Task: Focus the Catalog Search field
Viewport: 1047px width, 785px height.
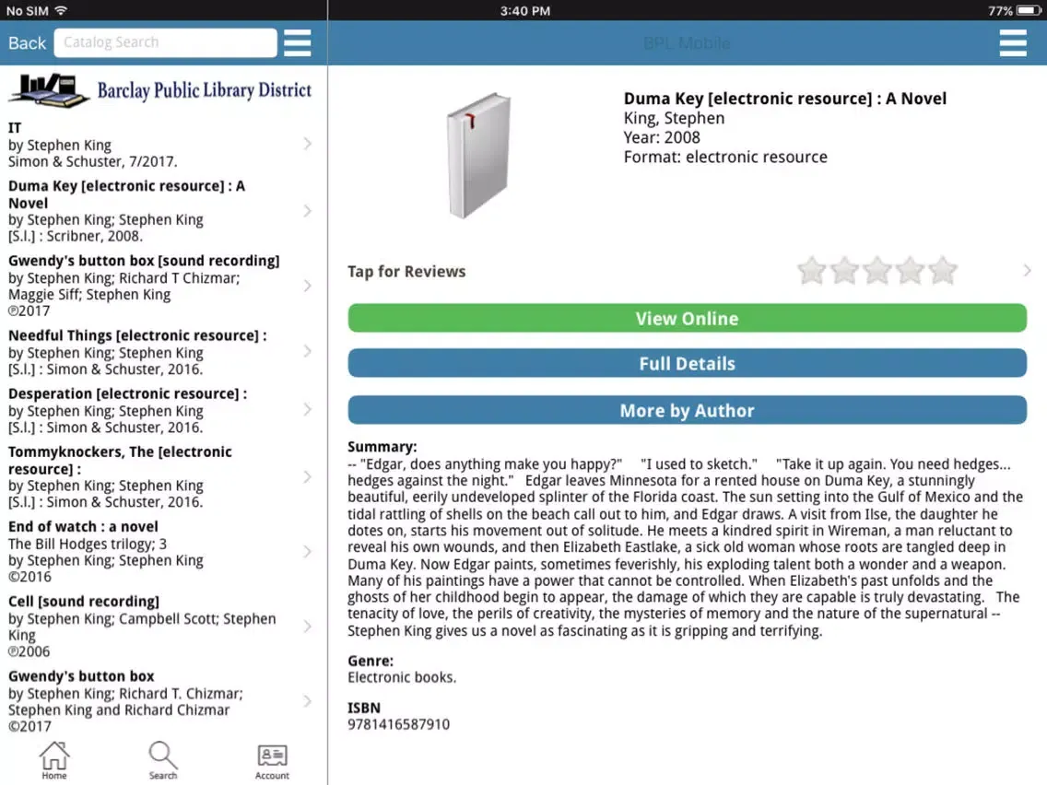Action: point(165,42)
